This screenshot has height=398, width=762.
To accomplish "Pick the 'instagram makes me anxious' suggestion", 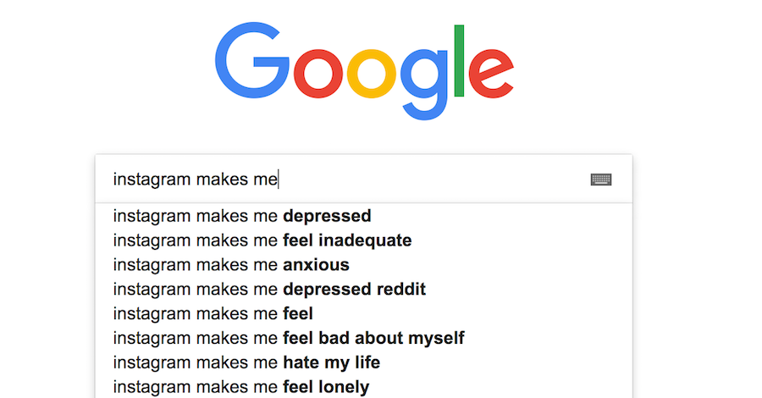I will pyautogui.click(x=364, y=265).
